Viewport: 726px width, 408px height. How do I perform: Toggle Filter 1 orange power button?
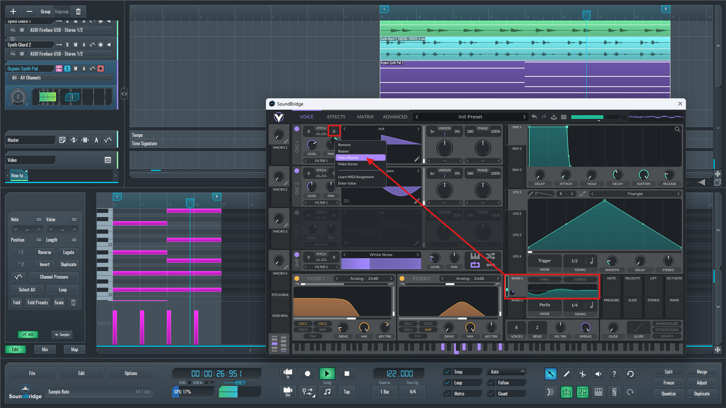[297, 278]
